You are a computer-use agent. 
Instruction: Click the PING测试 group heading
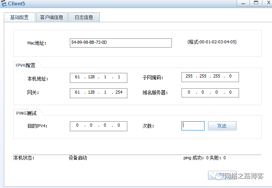[x=26, y=113]
